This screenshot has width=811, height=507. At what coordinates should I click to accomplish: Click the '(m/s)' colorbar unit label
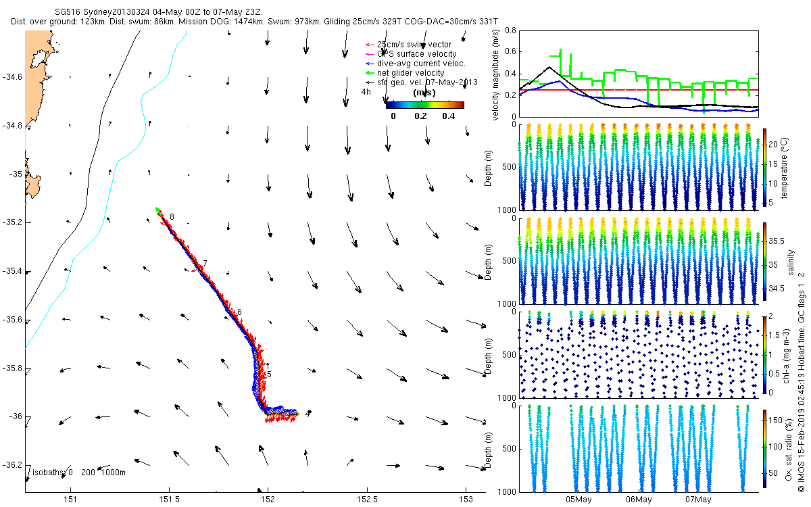[424, 93]
